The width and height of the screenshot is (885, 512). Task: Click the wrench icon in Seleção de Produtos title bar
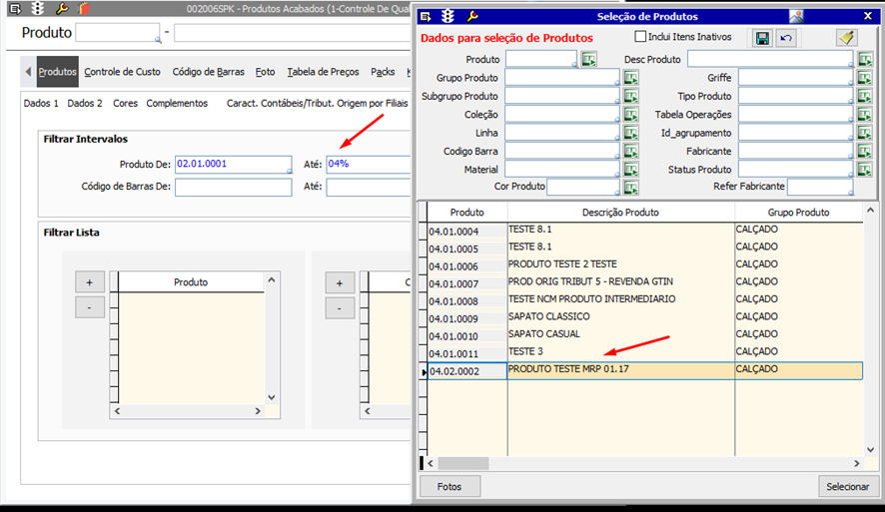click(x=472, y=16)
